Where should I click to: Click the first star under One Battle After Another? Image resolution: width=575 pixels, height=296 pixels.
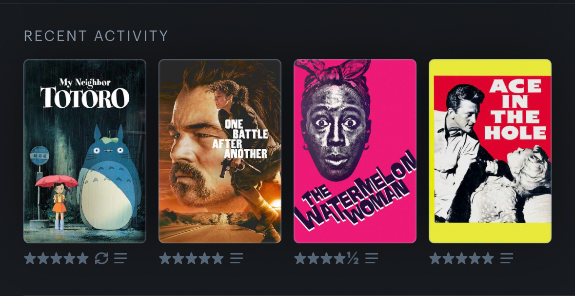pyautogui.click(x=165, y=258)
